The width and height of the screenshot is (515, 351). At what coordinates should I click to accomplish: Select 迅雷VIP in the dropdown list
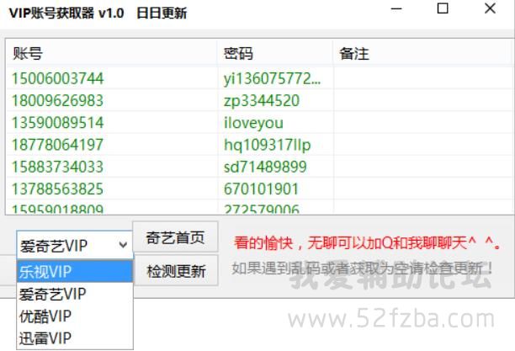75,338
